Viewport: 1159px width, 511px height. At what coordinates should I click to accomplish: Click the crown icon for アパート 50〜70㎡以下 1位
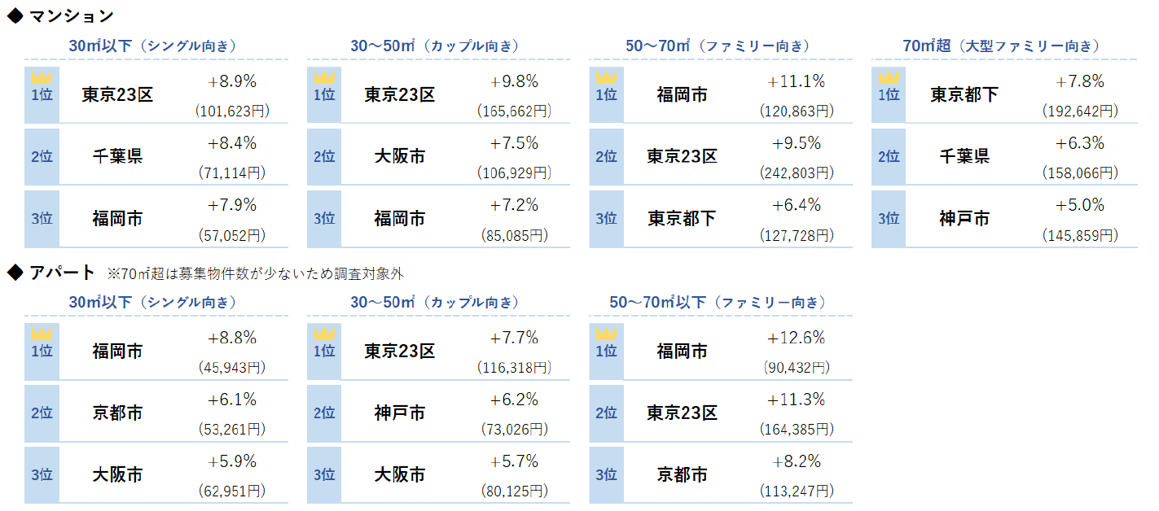(606, 334)
